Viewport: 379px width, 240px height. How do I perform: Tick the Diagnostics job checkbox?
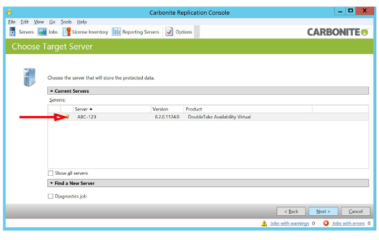[x=51, y=196]
